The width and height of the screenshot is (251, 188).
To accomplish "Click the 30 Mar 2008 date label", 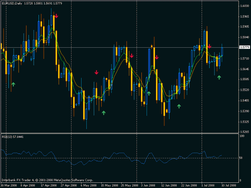I will pos(9,185).
